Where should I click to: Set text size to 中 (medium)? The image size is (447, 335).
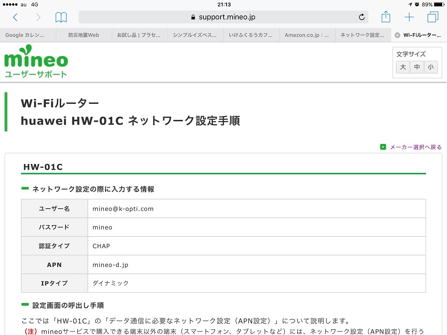417,67
